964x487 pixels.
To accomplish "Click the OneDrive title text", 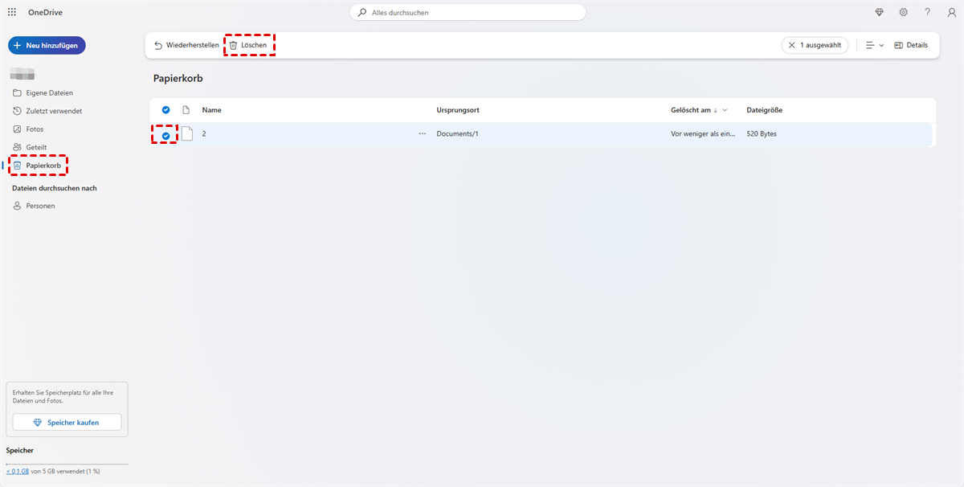I will coord(46,12).
